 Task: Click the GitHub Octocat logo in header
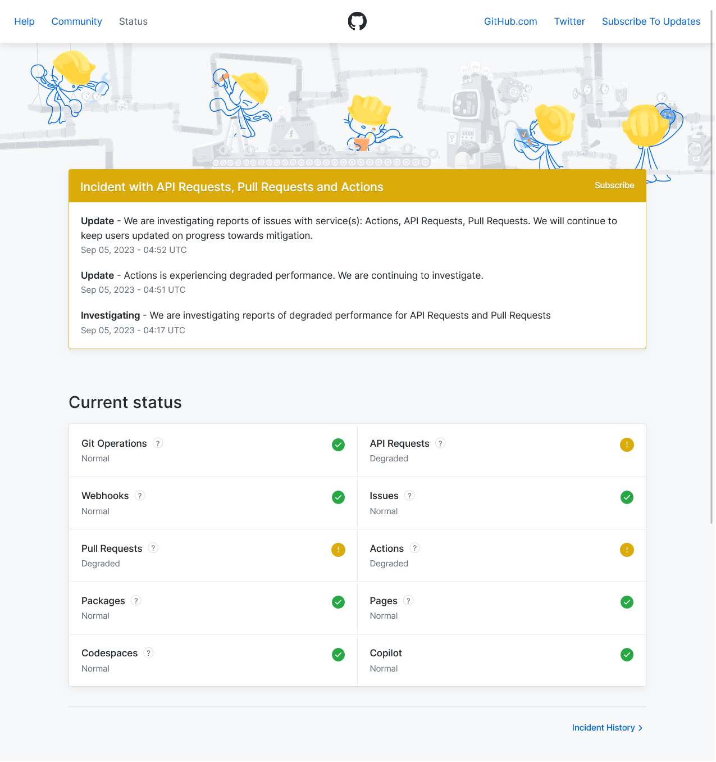coord(357,21)
